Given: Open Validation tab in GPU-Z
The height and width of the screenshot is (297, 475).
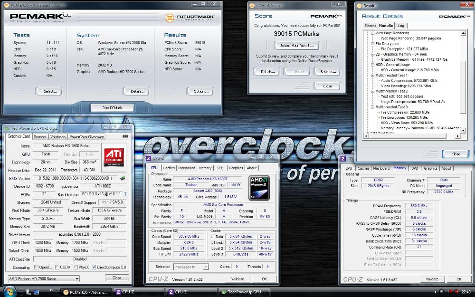Looking at the screenshot, I should pos(57,137).
